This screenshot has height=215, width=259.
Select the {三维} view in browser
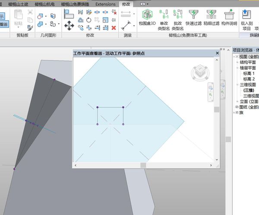[x=249, y=90]
